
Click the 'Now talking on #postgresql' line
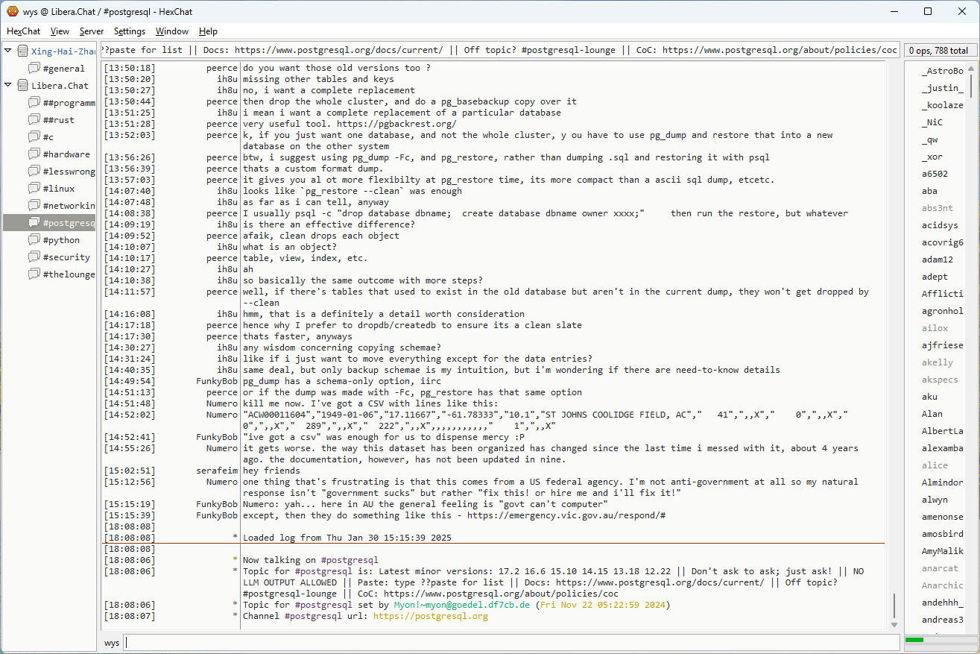pos(311,560)
